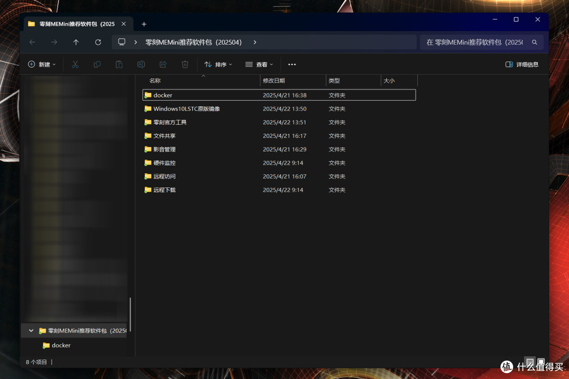Add a new tab with plus button
This screenshot has height=379, width=569.
pyautogui.click(x=144, y=24)
